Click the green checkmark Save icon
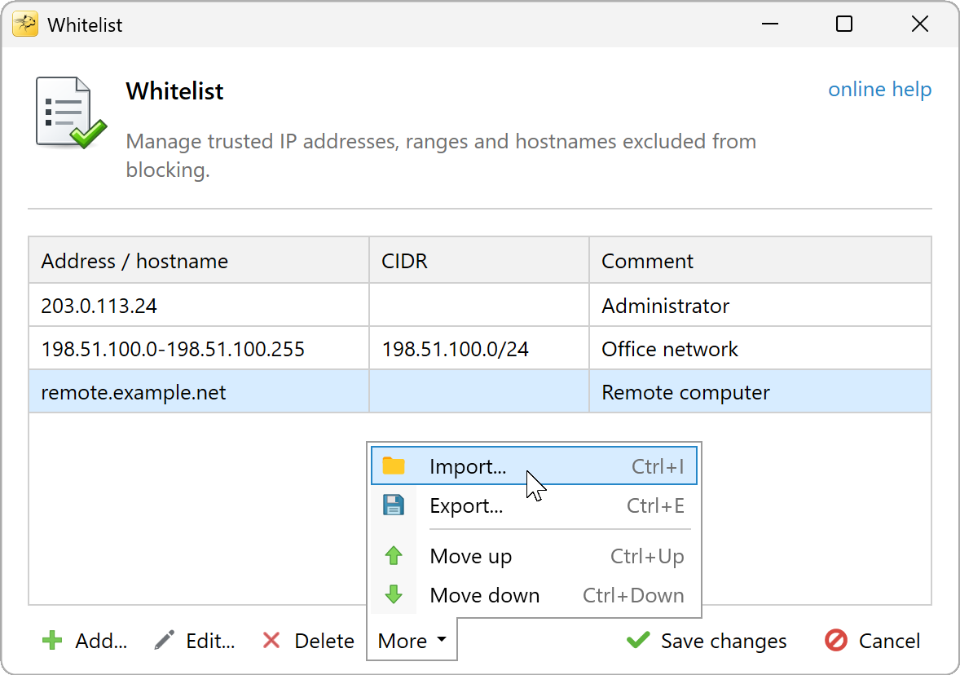960x675 pixels. click(x=638, y=640)
